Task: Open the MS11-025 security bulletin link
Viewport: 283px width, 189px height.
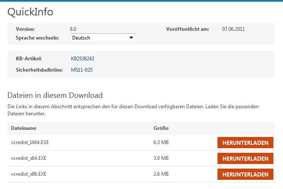Action: (x=82, y=70)
